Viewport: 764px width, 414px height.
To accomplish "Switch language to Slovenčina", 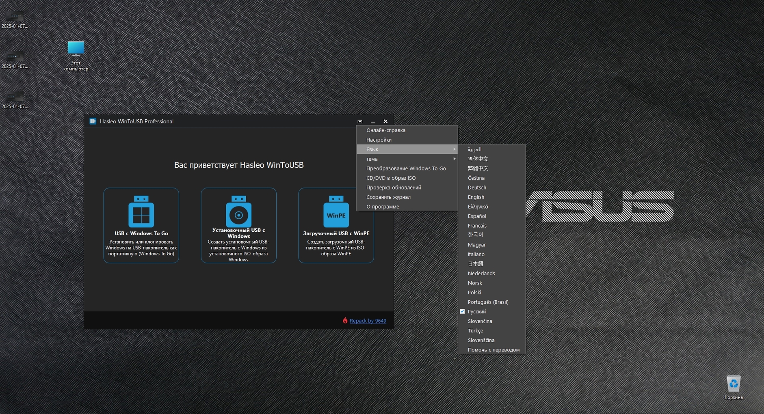I will coord(491,321).
